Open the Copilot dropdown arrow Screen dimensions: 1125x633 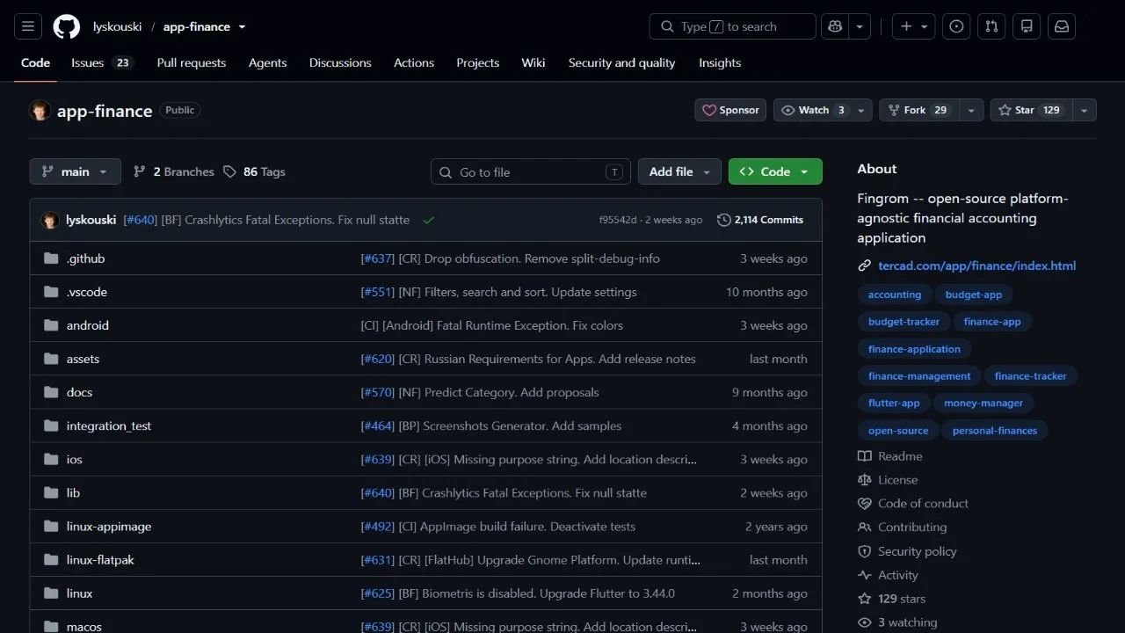coord(860,26)
